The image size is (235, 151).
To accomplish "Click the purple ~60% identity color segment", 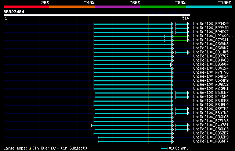I will coord(117,7).
